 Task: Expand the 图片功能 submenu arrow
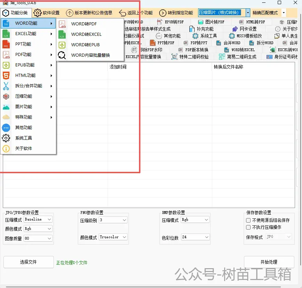[x=51, y=107]
